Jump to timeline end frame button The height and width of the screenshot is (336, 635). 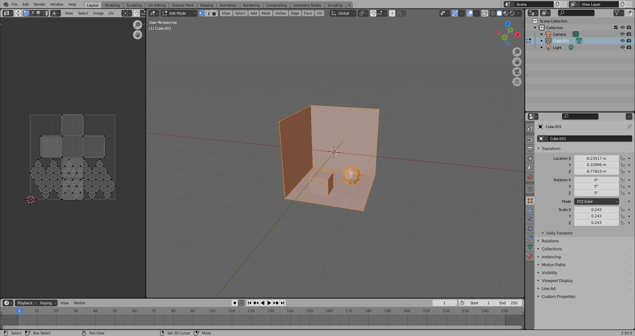coord(282,303)
